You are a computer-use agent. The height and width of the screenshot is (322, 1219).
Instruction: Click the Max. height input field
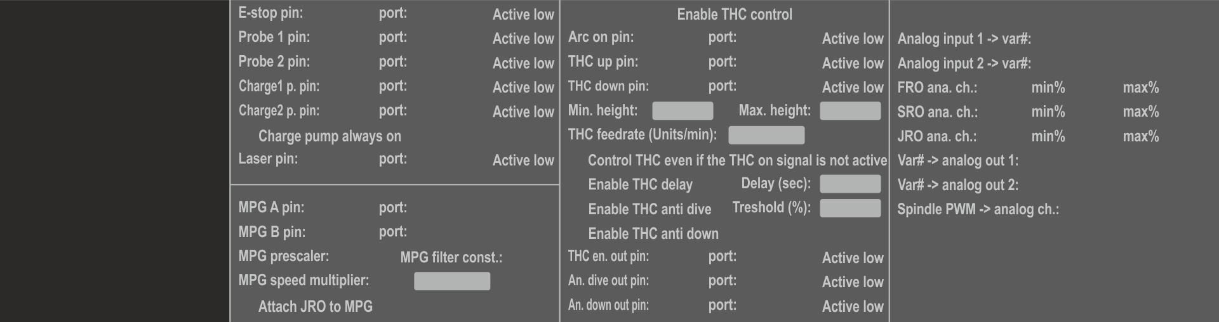(850, 111)
